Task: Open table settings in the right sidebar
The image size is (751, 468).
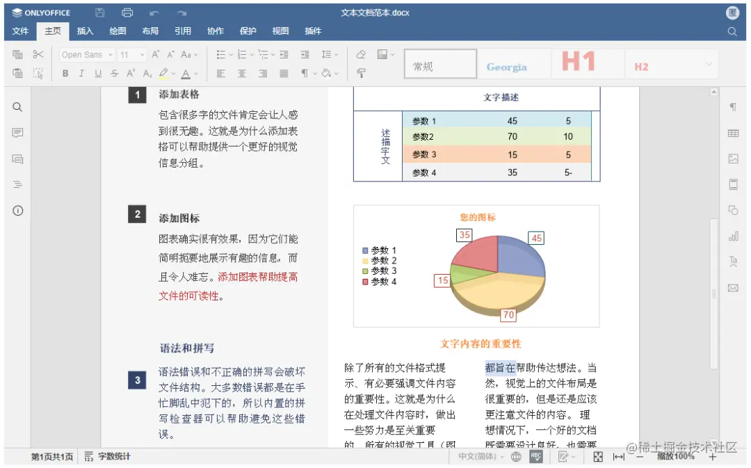Action: [x=733, y=132]
